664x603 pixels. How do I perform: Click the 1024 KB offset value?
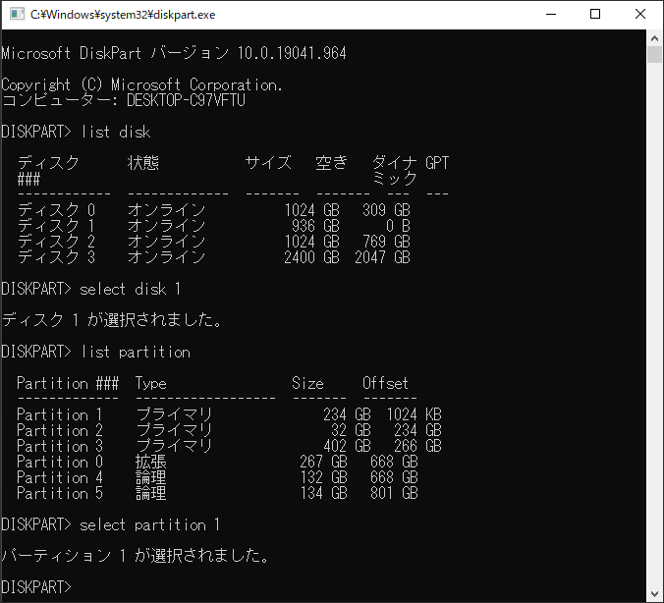point(414,414)
